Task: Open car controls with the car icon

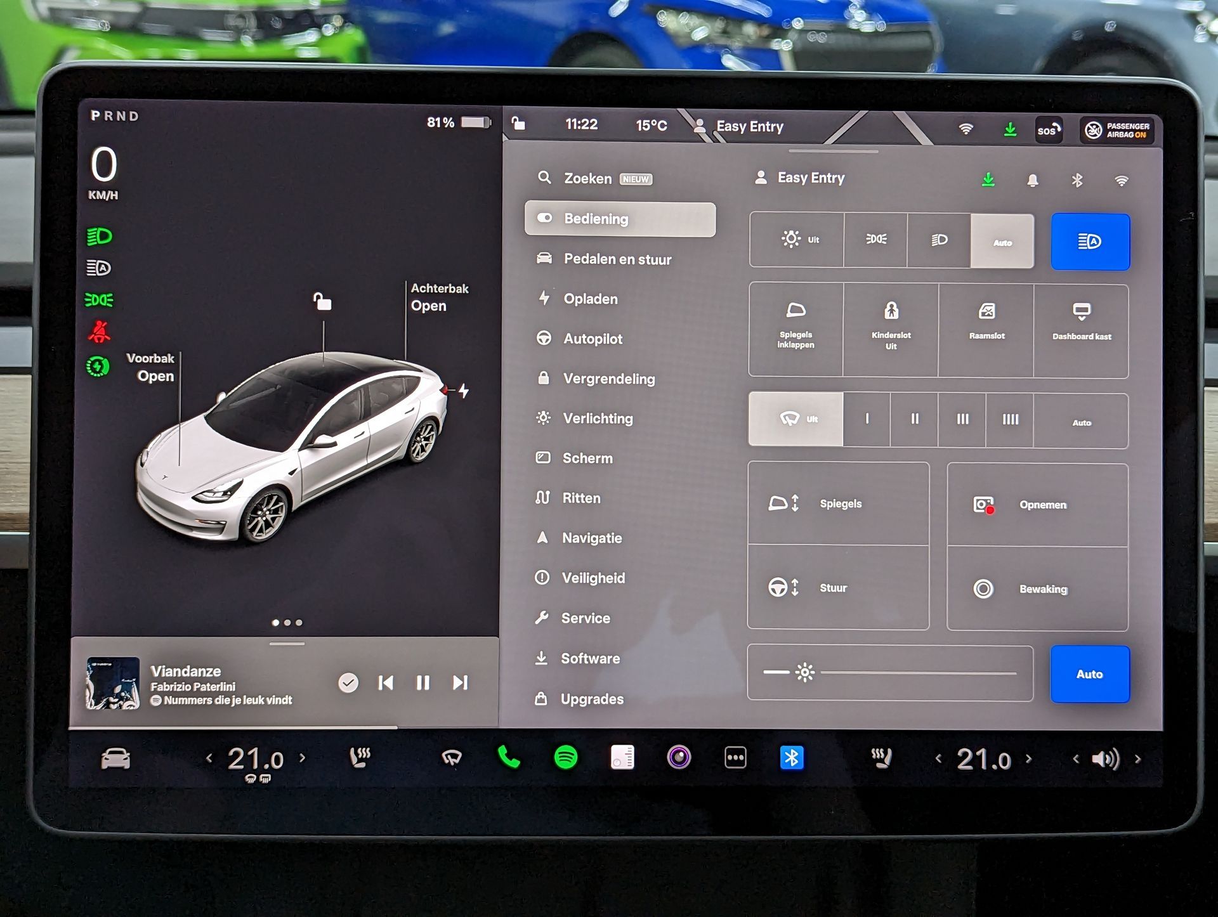Action: pyautogui.click(x=115, y=758)
